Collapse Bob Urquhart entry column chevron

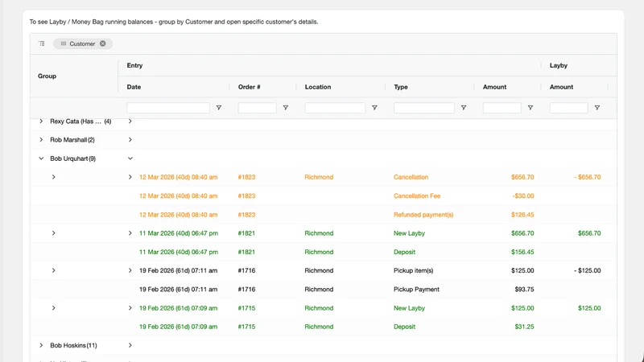pyautogui.click(x=130, y=158)
